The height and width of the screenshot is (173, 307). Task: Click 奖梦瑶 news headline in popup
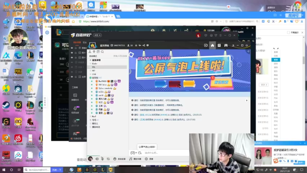click(286, 150)
